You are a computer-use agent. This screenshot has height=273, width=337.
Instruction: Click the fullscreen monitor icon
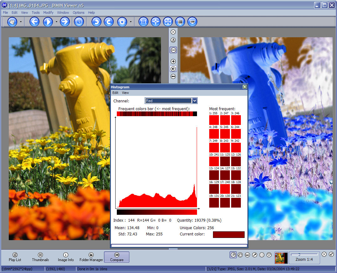[x=180, y=22]
